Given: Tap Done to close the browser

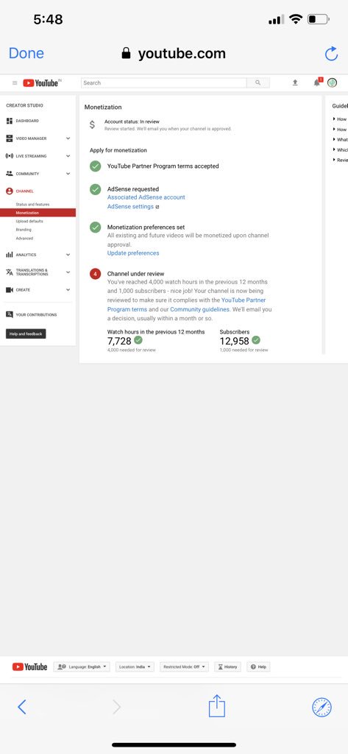Looking at the screenshot, I should tap(26, 53).
